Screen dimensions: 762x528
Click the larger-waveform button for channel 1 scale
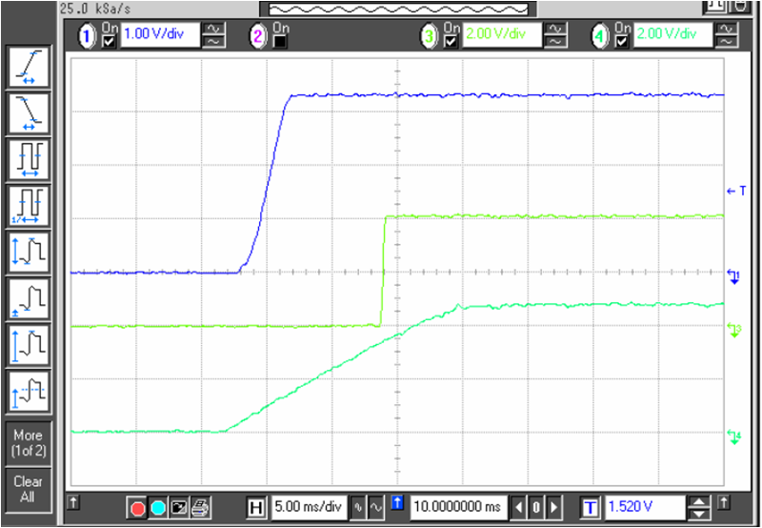click(x=213, y=30)
